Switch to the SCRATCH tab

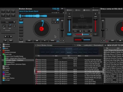click(x=87, y=10)
